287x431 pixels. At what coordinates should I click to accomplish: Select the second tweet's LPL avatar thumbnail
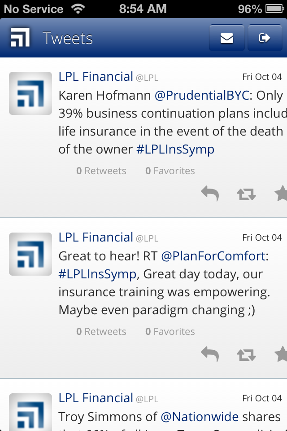pyautogui.click(x=30, y=254)
